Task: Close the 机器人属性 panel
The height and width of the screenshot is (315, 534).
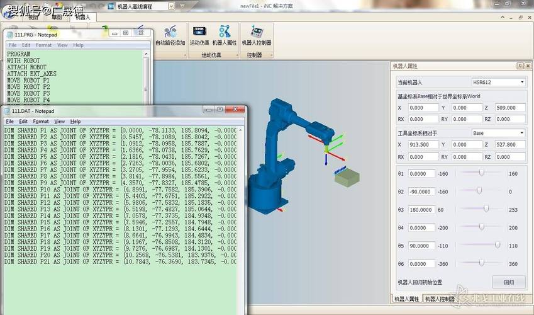Action: [x=528, y=66]
